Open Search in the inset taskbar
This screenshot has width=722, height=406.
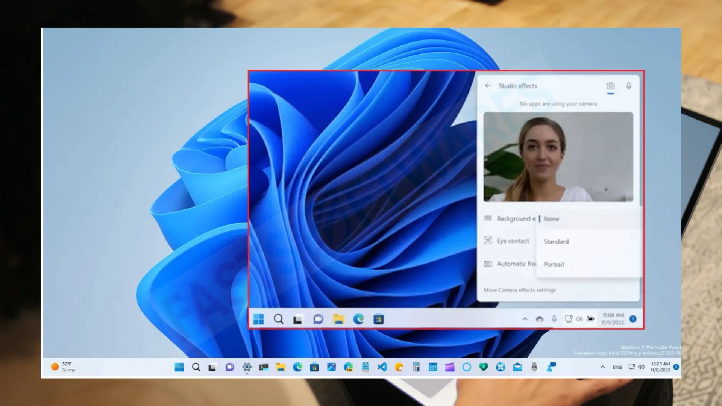(279, 319)
